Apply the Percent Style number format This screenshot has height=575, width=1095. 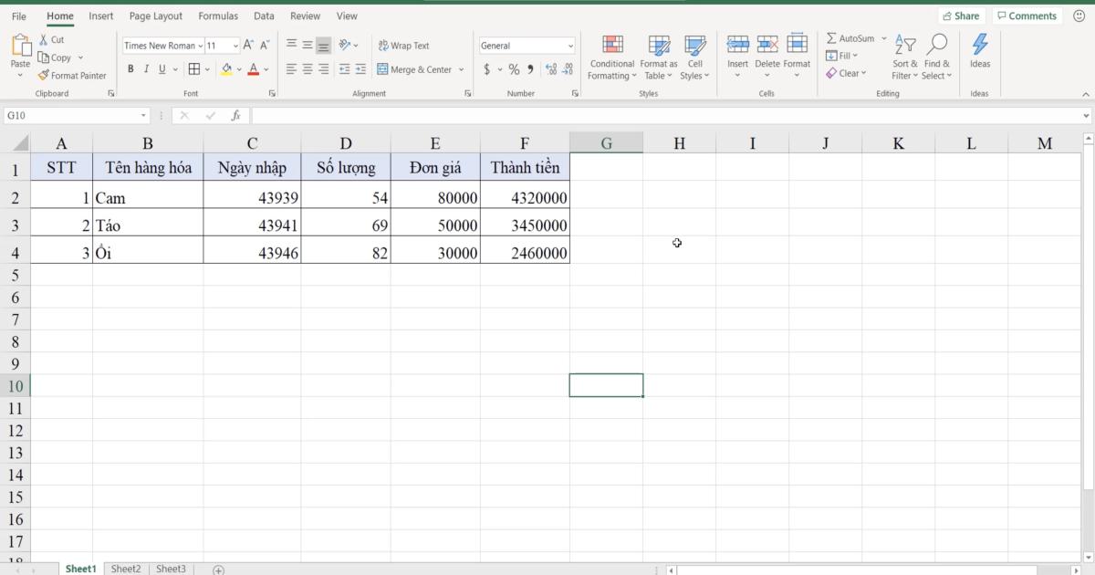pos(514,68)
